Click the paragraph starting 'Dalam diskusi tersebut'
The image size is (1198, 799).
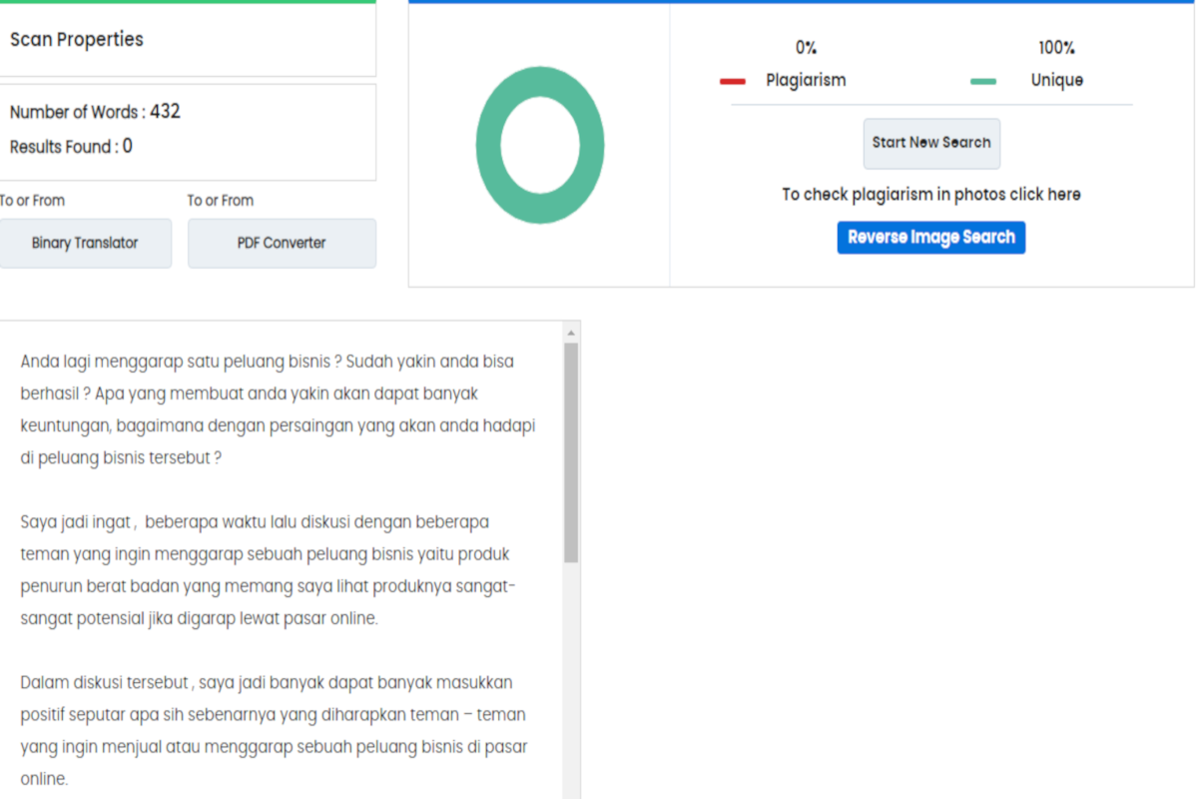[x=273, y=730]
